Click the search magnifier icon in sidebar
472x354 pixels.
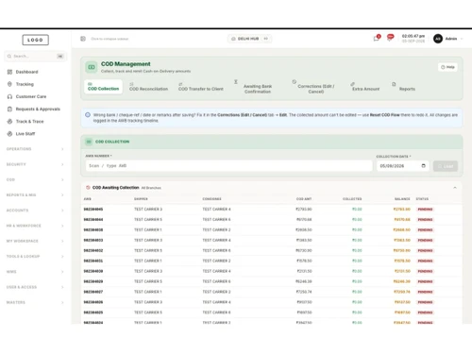tap(9, 57)
